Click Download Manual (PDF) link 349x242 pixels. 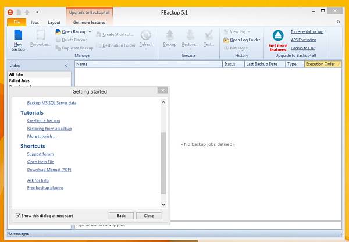point(49,170)
